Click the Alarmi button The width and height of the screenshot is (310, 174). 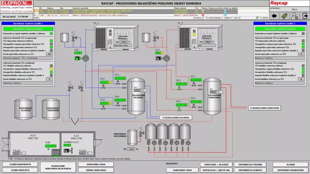pos(290,164)
